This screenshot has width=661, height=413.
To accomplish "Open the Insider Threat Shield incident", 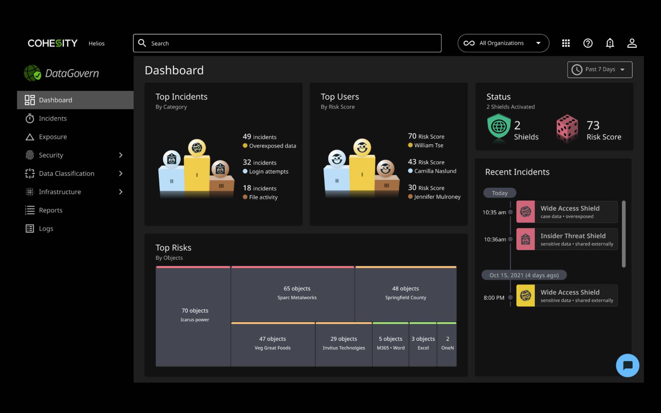I will click(567, 239).
